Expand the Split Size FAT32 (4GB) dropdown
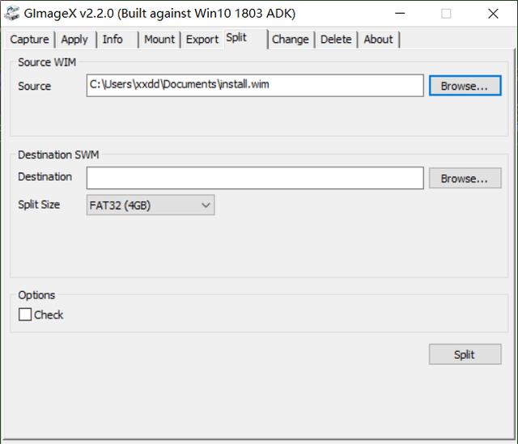Viewport: 518px width, 444px height. coord(151,205)
